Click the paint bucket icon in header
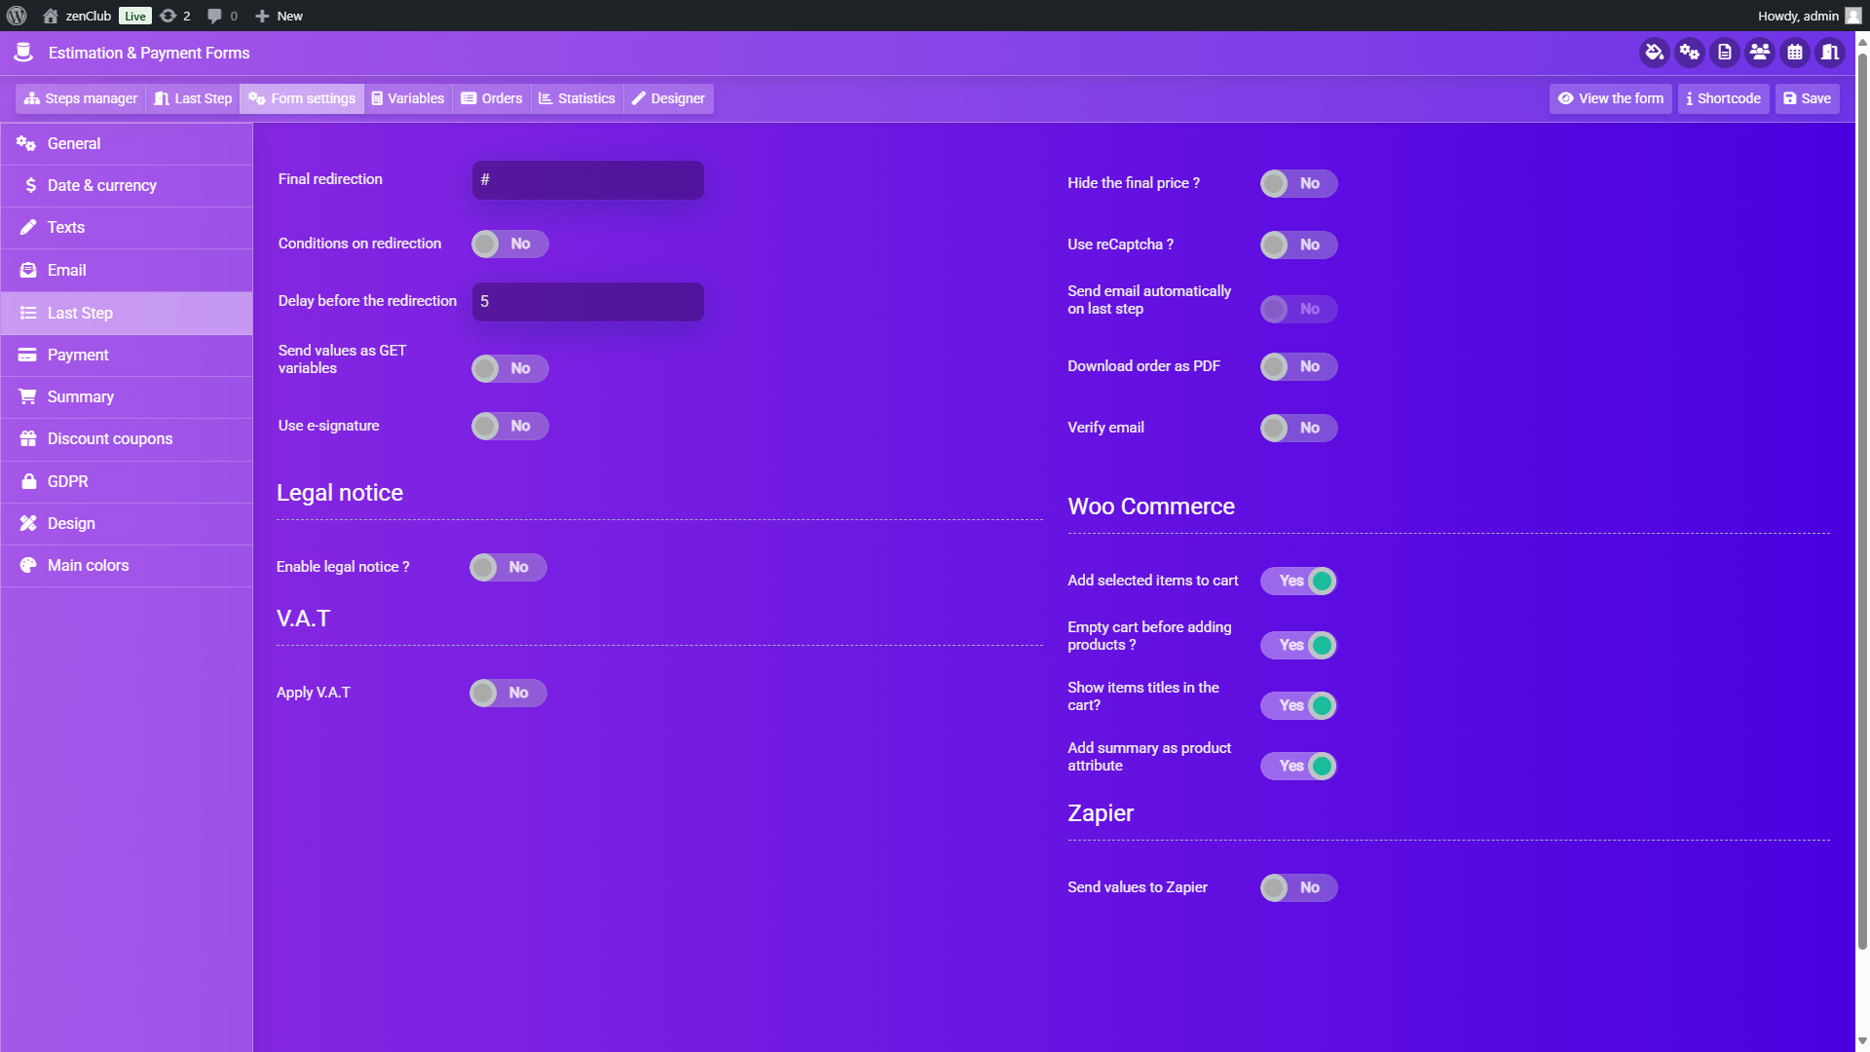The width and height of the screenshot is (1870, 1052). pos(1654,53)
